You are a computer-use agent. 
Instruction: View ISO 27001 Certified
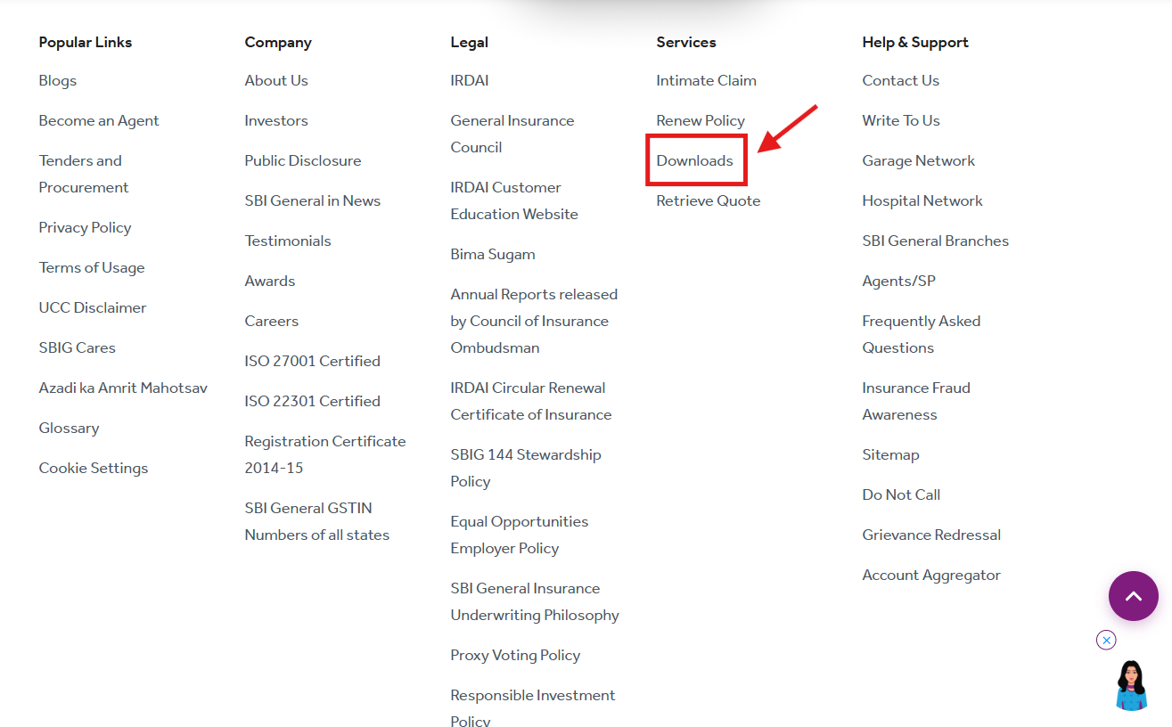point(313,361)
